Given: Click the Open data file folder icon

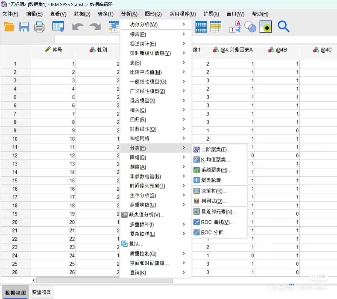Looking at the screenshot, I should [x=9, y=27].
